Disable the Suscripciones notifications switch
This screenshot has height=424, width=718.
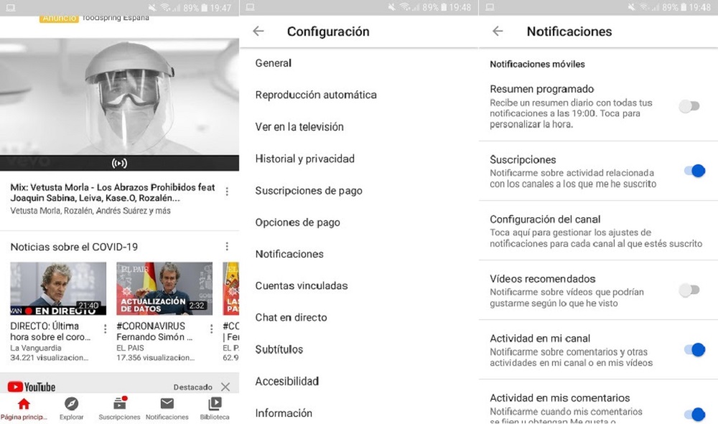(694, 171)
